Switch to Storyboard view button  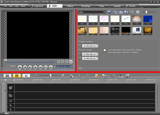(x=7, y=76)
